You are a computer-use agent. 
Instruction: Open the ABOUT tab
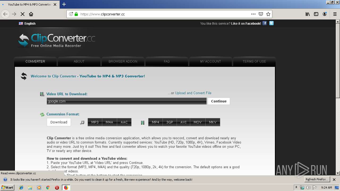pyautogui.click(x=79, y=61)
